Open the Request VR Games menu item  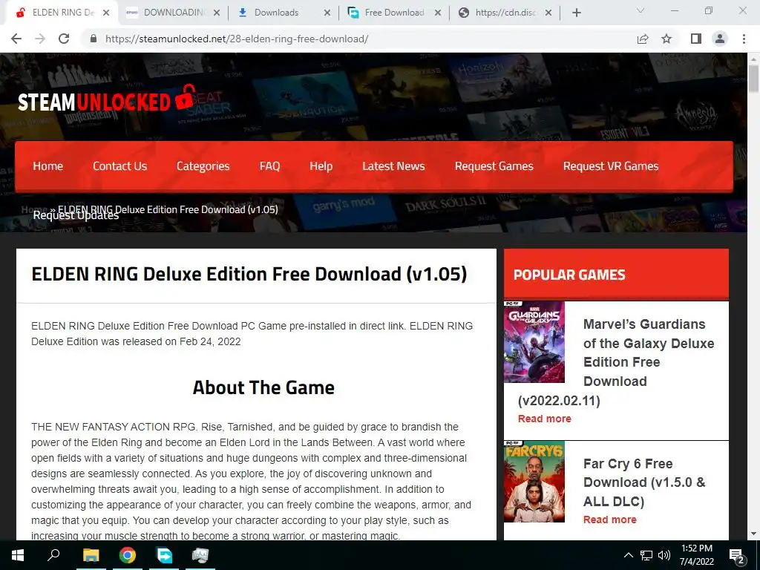pos(611,166)
